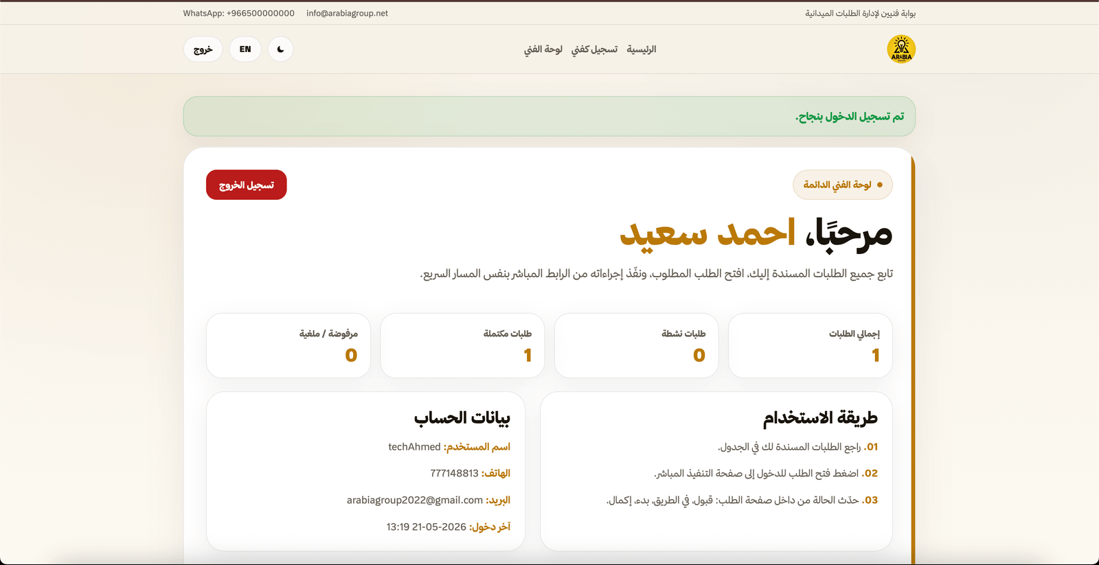Click the لوحة الفني الدائمة badge
1099x565 pixels.
pyautogui.click(x=843, y=185)
